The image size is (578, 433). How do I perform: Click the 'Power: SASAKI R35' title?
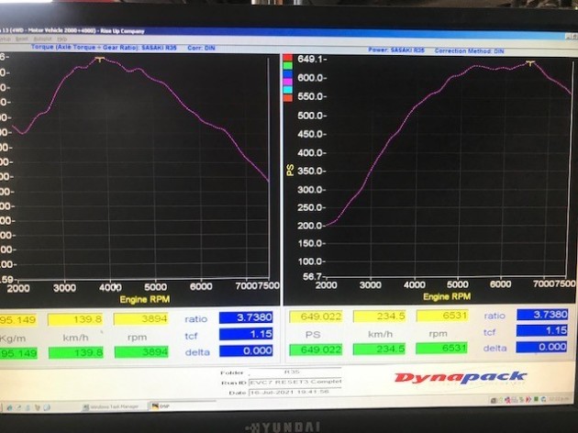396,50
